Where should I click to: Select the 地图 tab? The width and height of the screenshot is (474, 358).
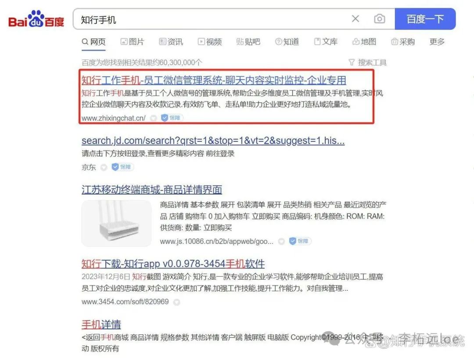click(364, 42)
